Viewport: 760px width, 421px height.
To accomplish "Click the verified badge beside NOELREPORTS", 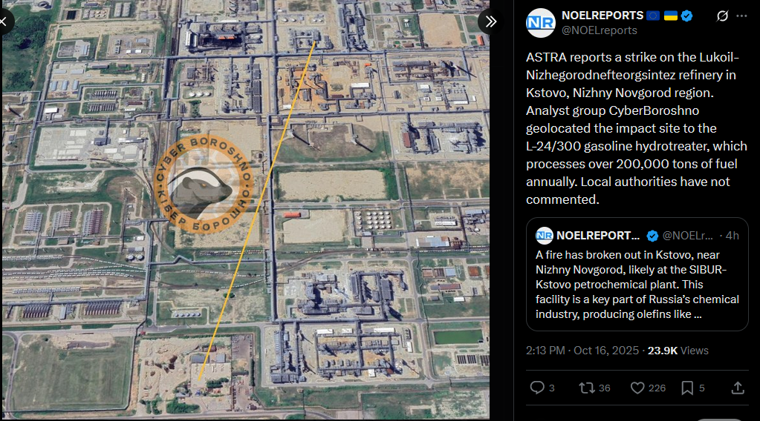I will 686,16.
